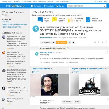Share the question to VKontakte
Viewport: 109px width, 109px height.
[102, 42]
